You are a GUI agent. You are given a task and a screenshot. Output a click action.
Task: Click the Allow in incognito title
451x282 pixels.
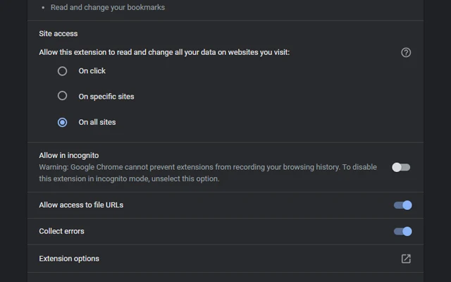click(69, 155)
